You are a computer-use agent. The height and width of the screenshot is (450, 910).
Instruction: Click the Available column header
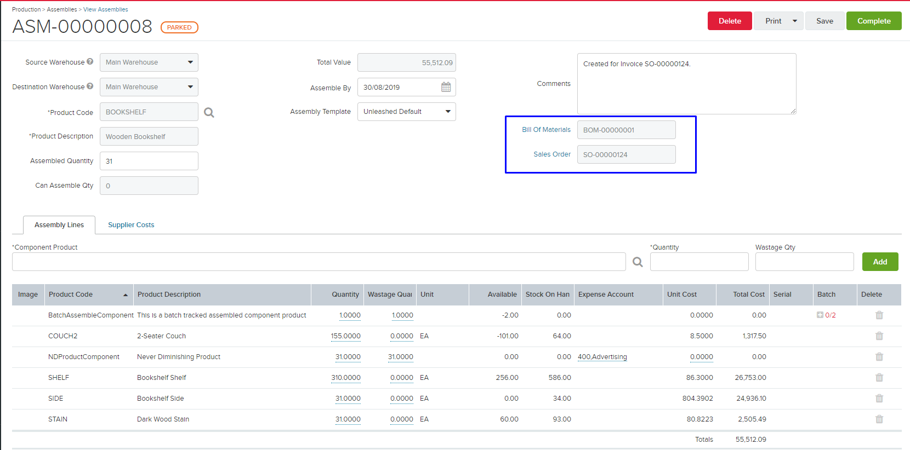pyautogui.click(x=495, y=295)
